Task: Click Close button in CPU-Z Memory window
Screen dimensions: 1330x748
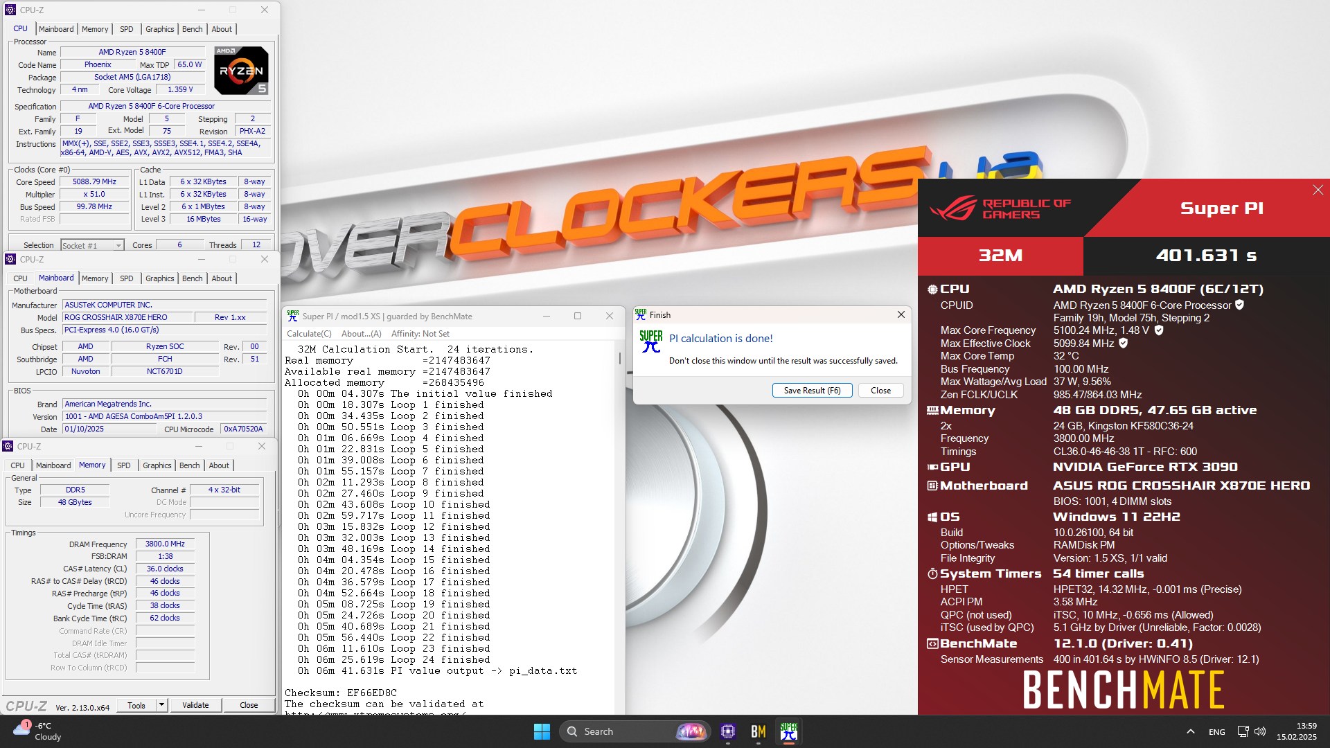Action: (x=249, y=705)
